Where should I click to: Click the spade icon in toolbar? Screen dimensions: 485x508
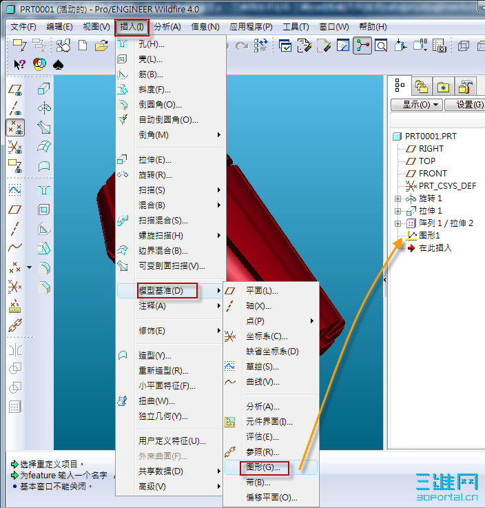pos(58,65)
